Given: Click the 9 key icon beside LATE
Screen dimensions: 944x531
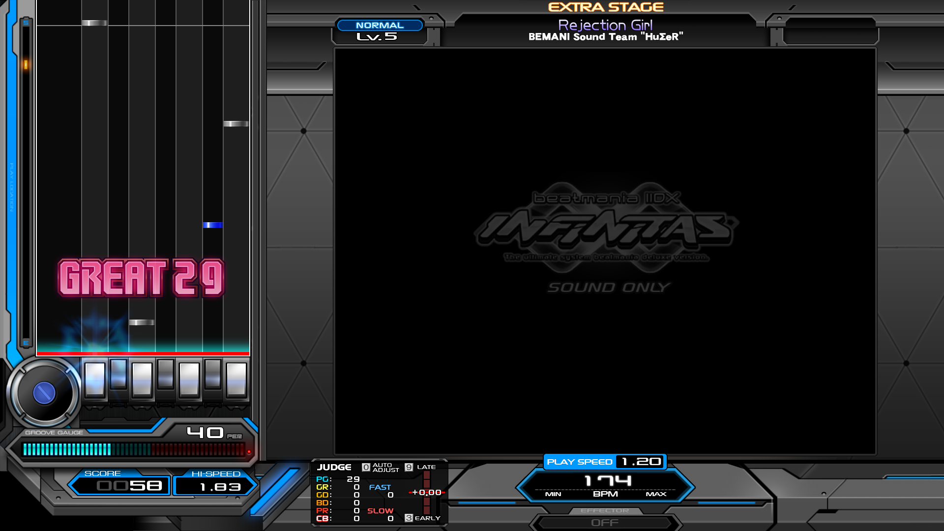Looking at the screenshot, I should (x=409, y=467).
